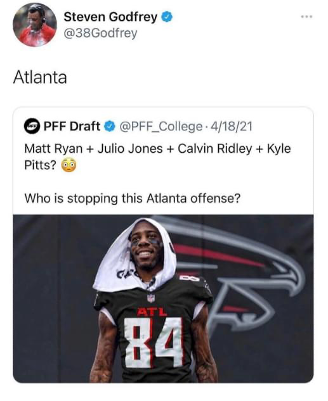
Task: Select the tweet text 'Atlanta'
Action: click(40, 77)
